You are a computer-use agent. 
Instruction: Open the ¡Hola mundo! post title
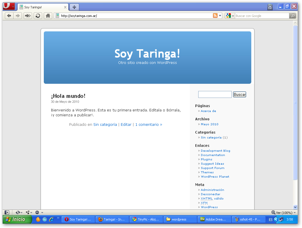(68, 96)
